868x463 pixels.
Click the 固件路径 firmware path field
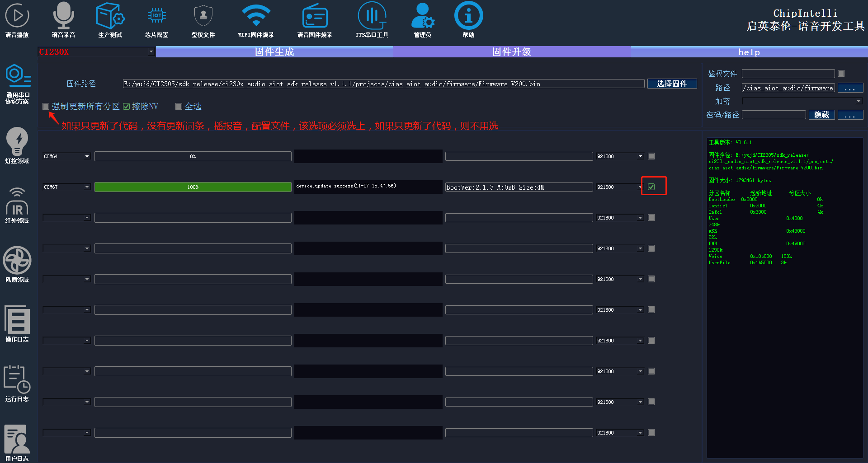click(x=383, y=84)
